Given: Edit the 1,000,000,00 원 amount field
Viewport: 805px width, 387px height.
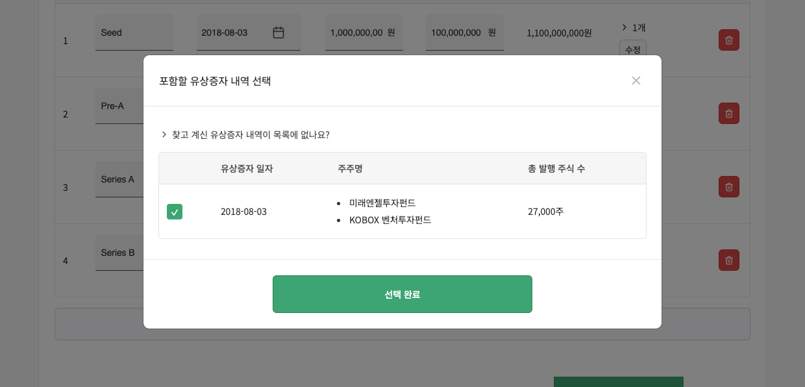Looking at the screenshot, I should pos(364,32).
